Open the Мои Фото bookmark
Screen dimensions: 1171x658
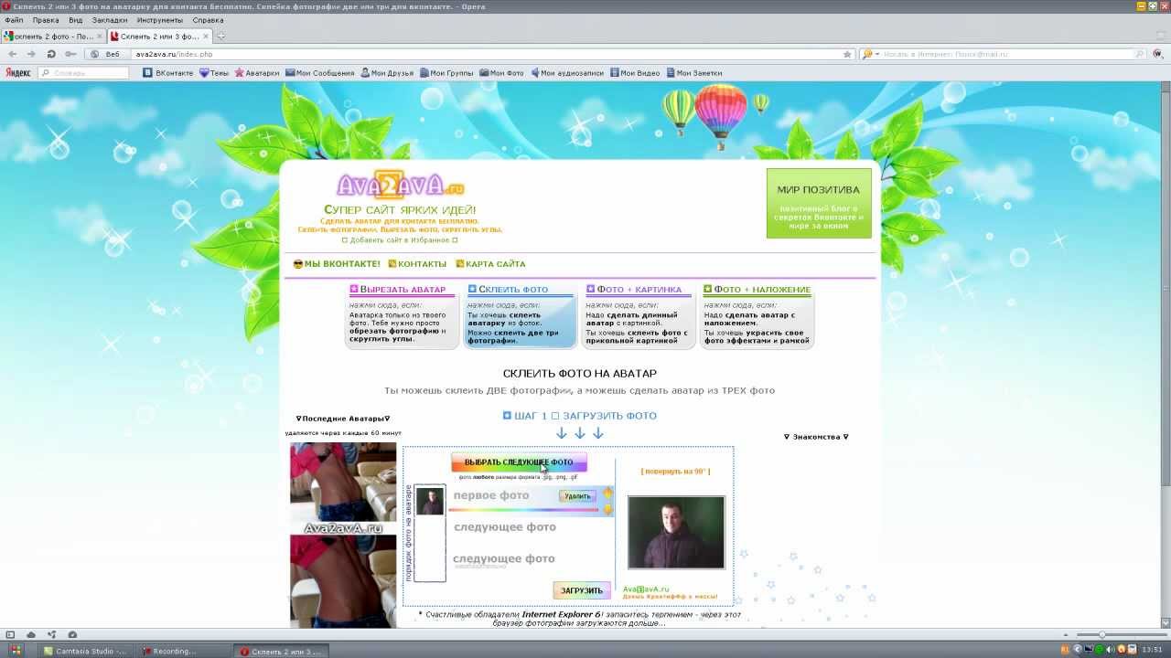click(x=501, y=73)
